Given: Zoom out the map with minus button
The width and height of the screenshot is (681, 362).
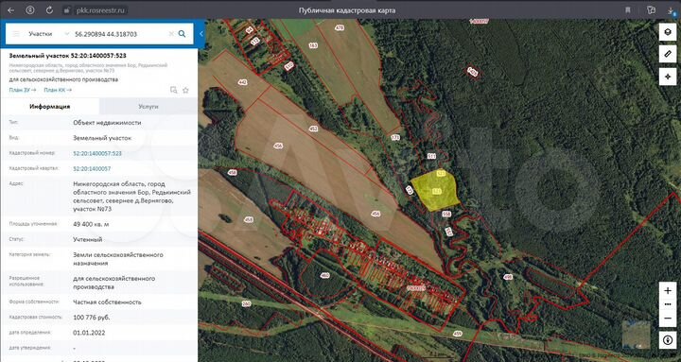Looking at the screenshot, I should pyautogui.click(x=668, y=319).
